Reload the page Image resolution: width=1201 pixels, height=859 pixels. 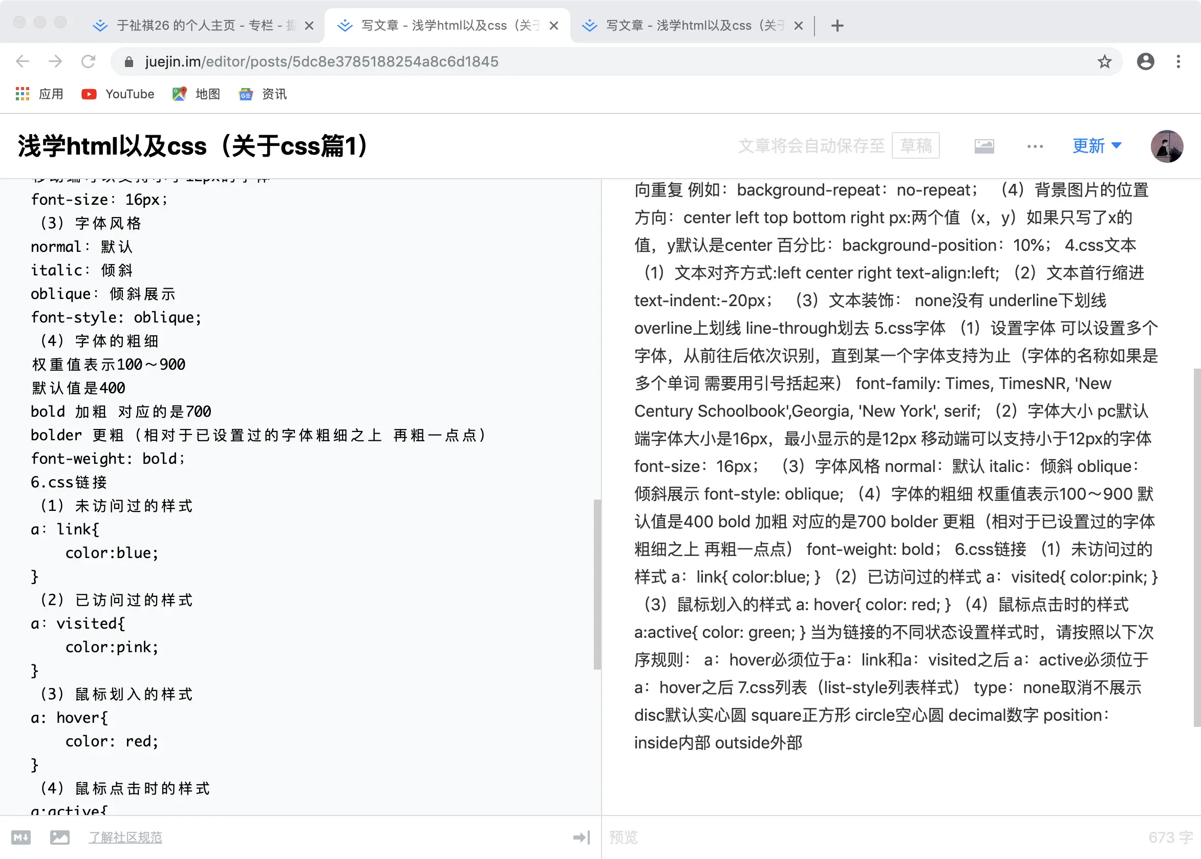coord(89,62)
